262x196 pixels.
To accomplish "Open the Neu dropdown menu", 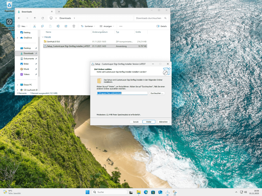I will pos(23,26).
